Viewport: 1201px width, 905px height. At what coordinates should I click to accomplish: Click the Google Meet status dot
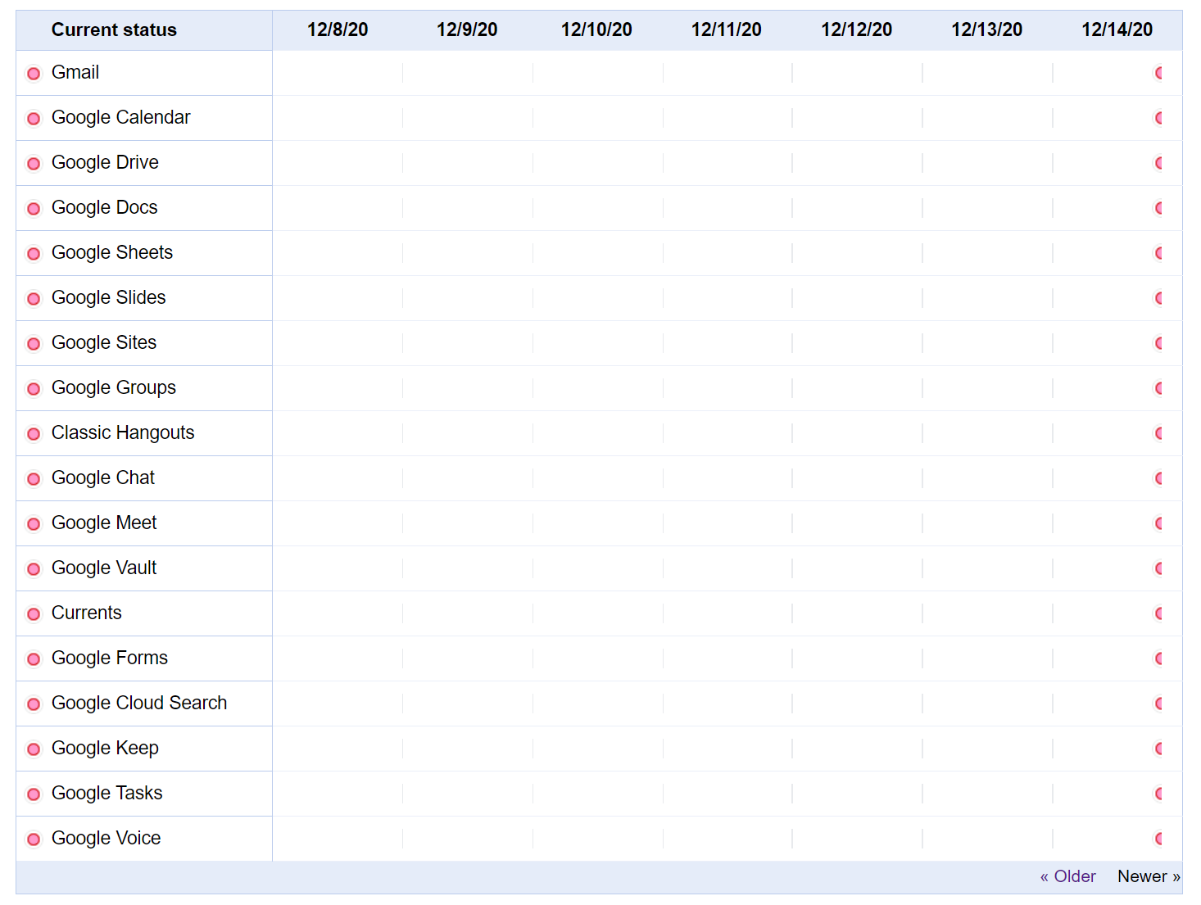point(34,524)
